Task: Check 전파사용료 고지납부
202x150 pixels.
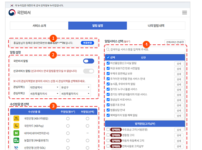Action: pos(108,146)
